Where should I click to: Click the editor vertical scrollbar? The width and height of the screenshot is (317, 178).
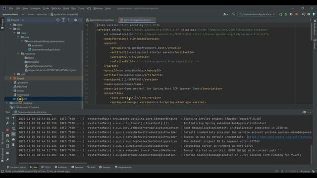click(x=312, y=32)
